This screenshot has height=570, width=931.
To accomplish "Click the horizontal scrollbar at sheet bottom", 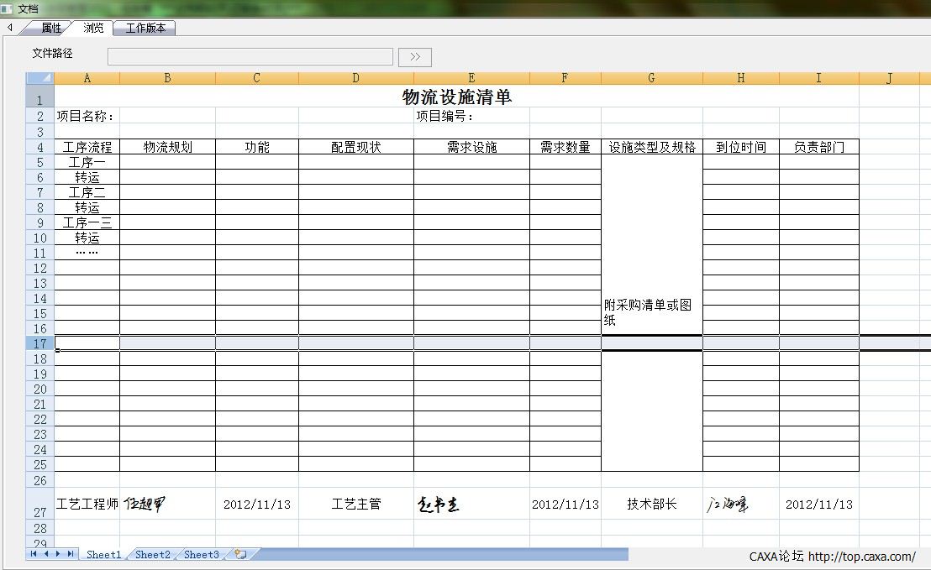I will point(437,554).
